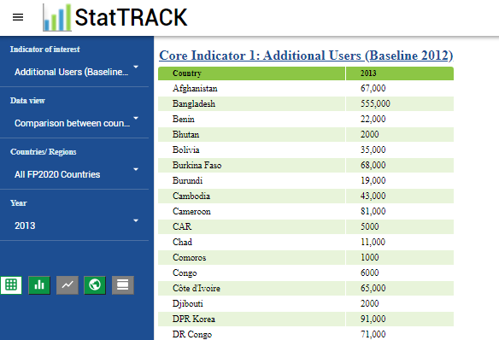Select the Bangladesh row
The height and width of the screenshot is (340, 499).
click(306, 103)
